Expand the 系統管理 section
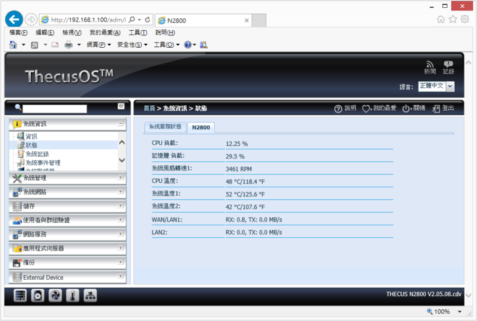 (x=66, y=178)
